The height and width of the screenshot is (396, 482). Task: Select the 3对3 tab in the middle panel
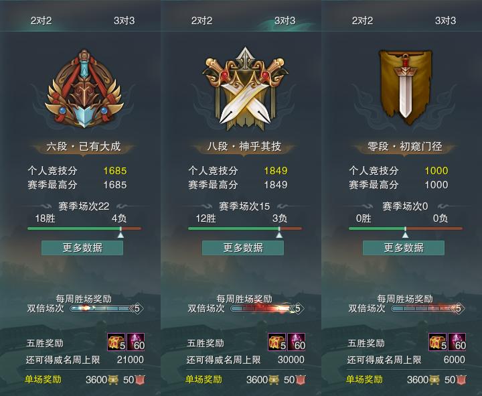tap(285, 21)
